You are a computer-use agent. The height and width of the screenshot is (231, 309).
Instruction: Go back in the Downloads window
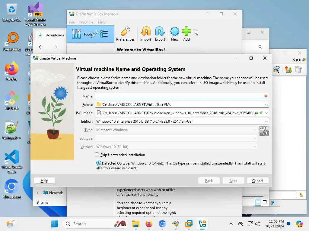pos(41,47)
